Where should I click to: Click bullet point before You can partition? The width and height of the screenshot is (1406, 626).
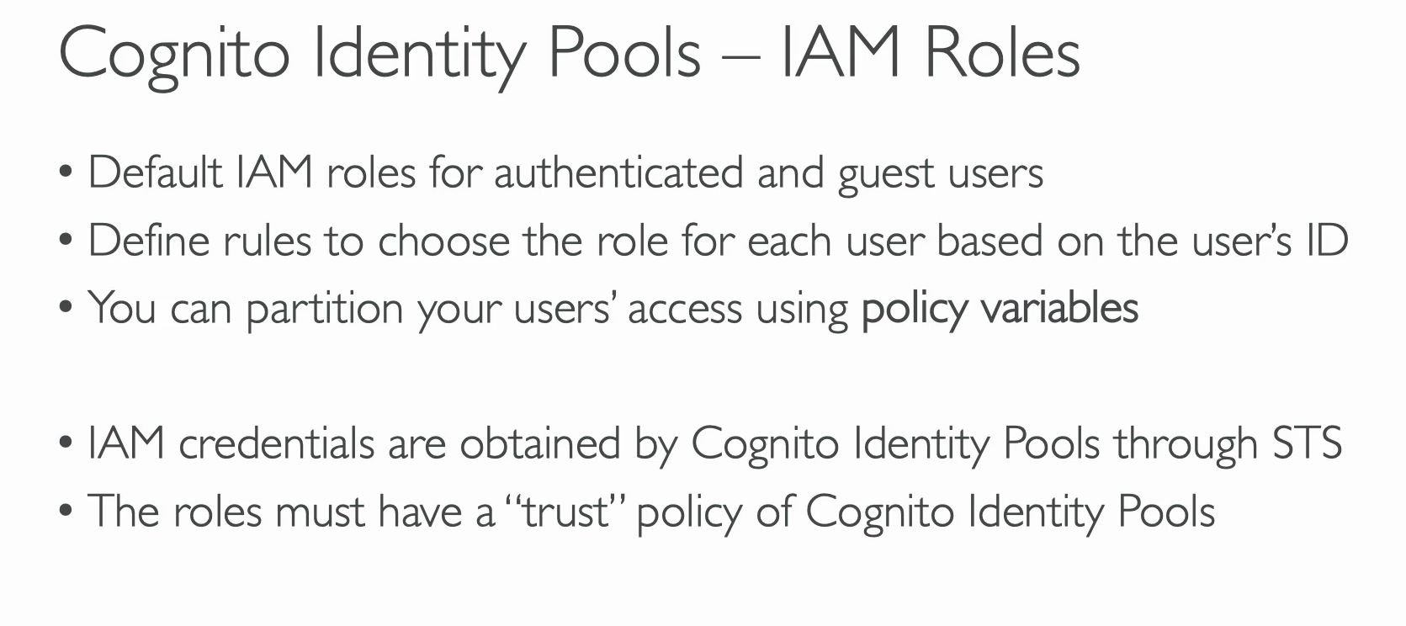click(x=66, y=310)
